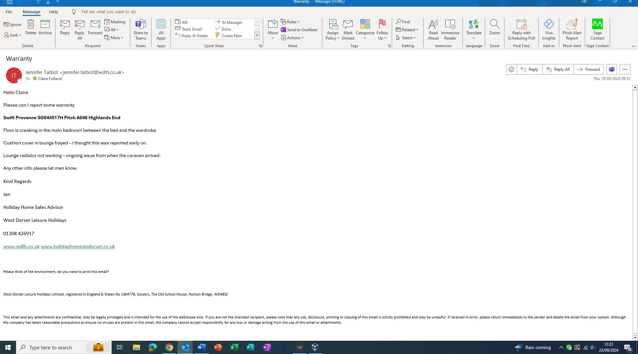Click the Zoom magnifier icon
The height and width of the screenshot is (354, 638).
point(494,27)
